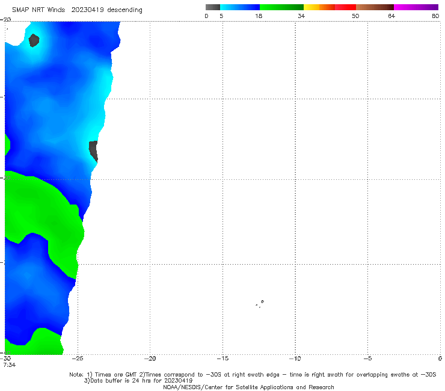The height and width of the screenshot is (391, 445).
Task: Click the dark gray low-wind patch near the top
Action: (34, 40)
